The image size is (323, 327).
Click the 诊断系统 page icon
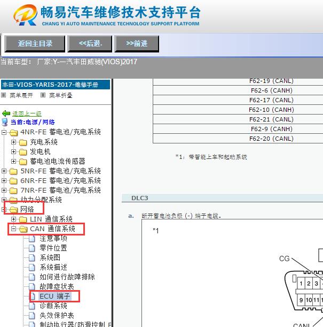point(32,306)
